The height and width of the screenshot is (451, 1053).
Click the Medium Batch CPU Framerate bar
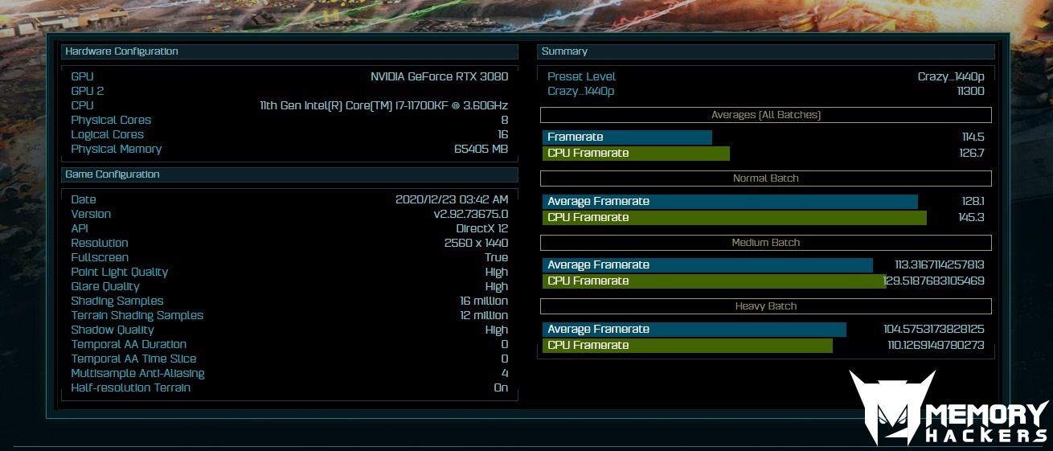tap(714, 281)
